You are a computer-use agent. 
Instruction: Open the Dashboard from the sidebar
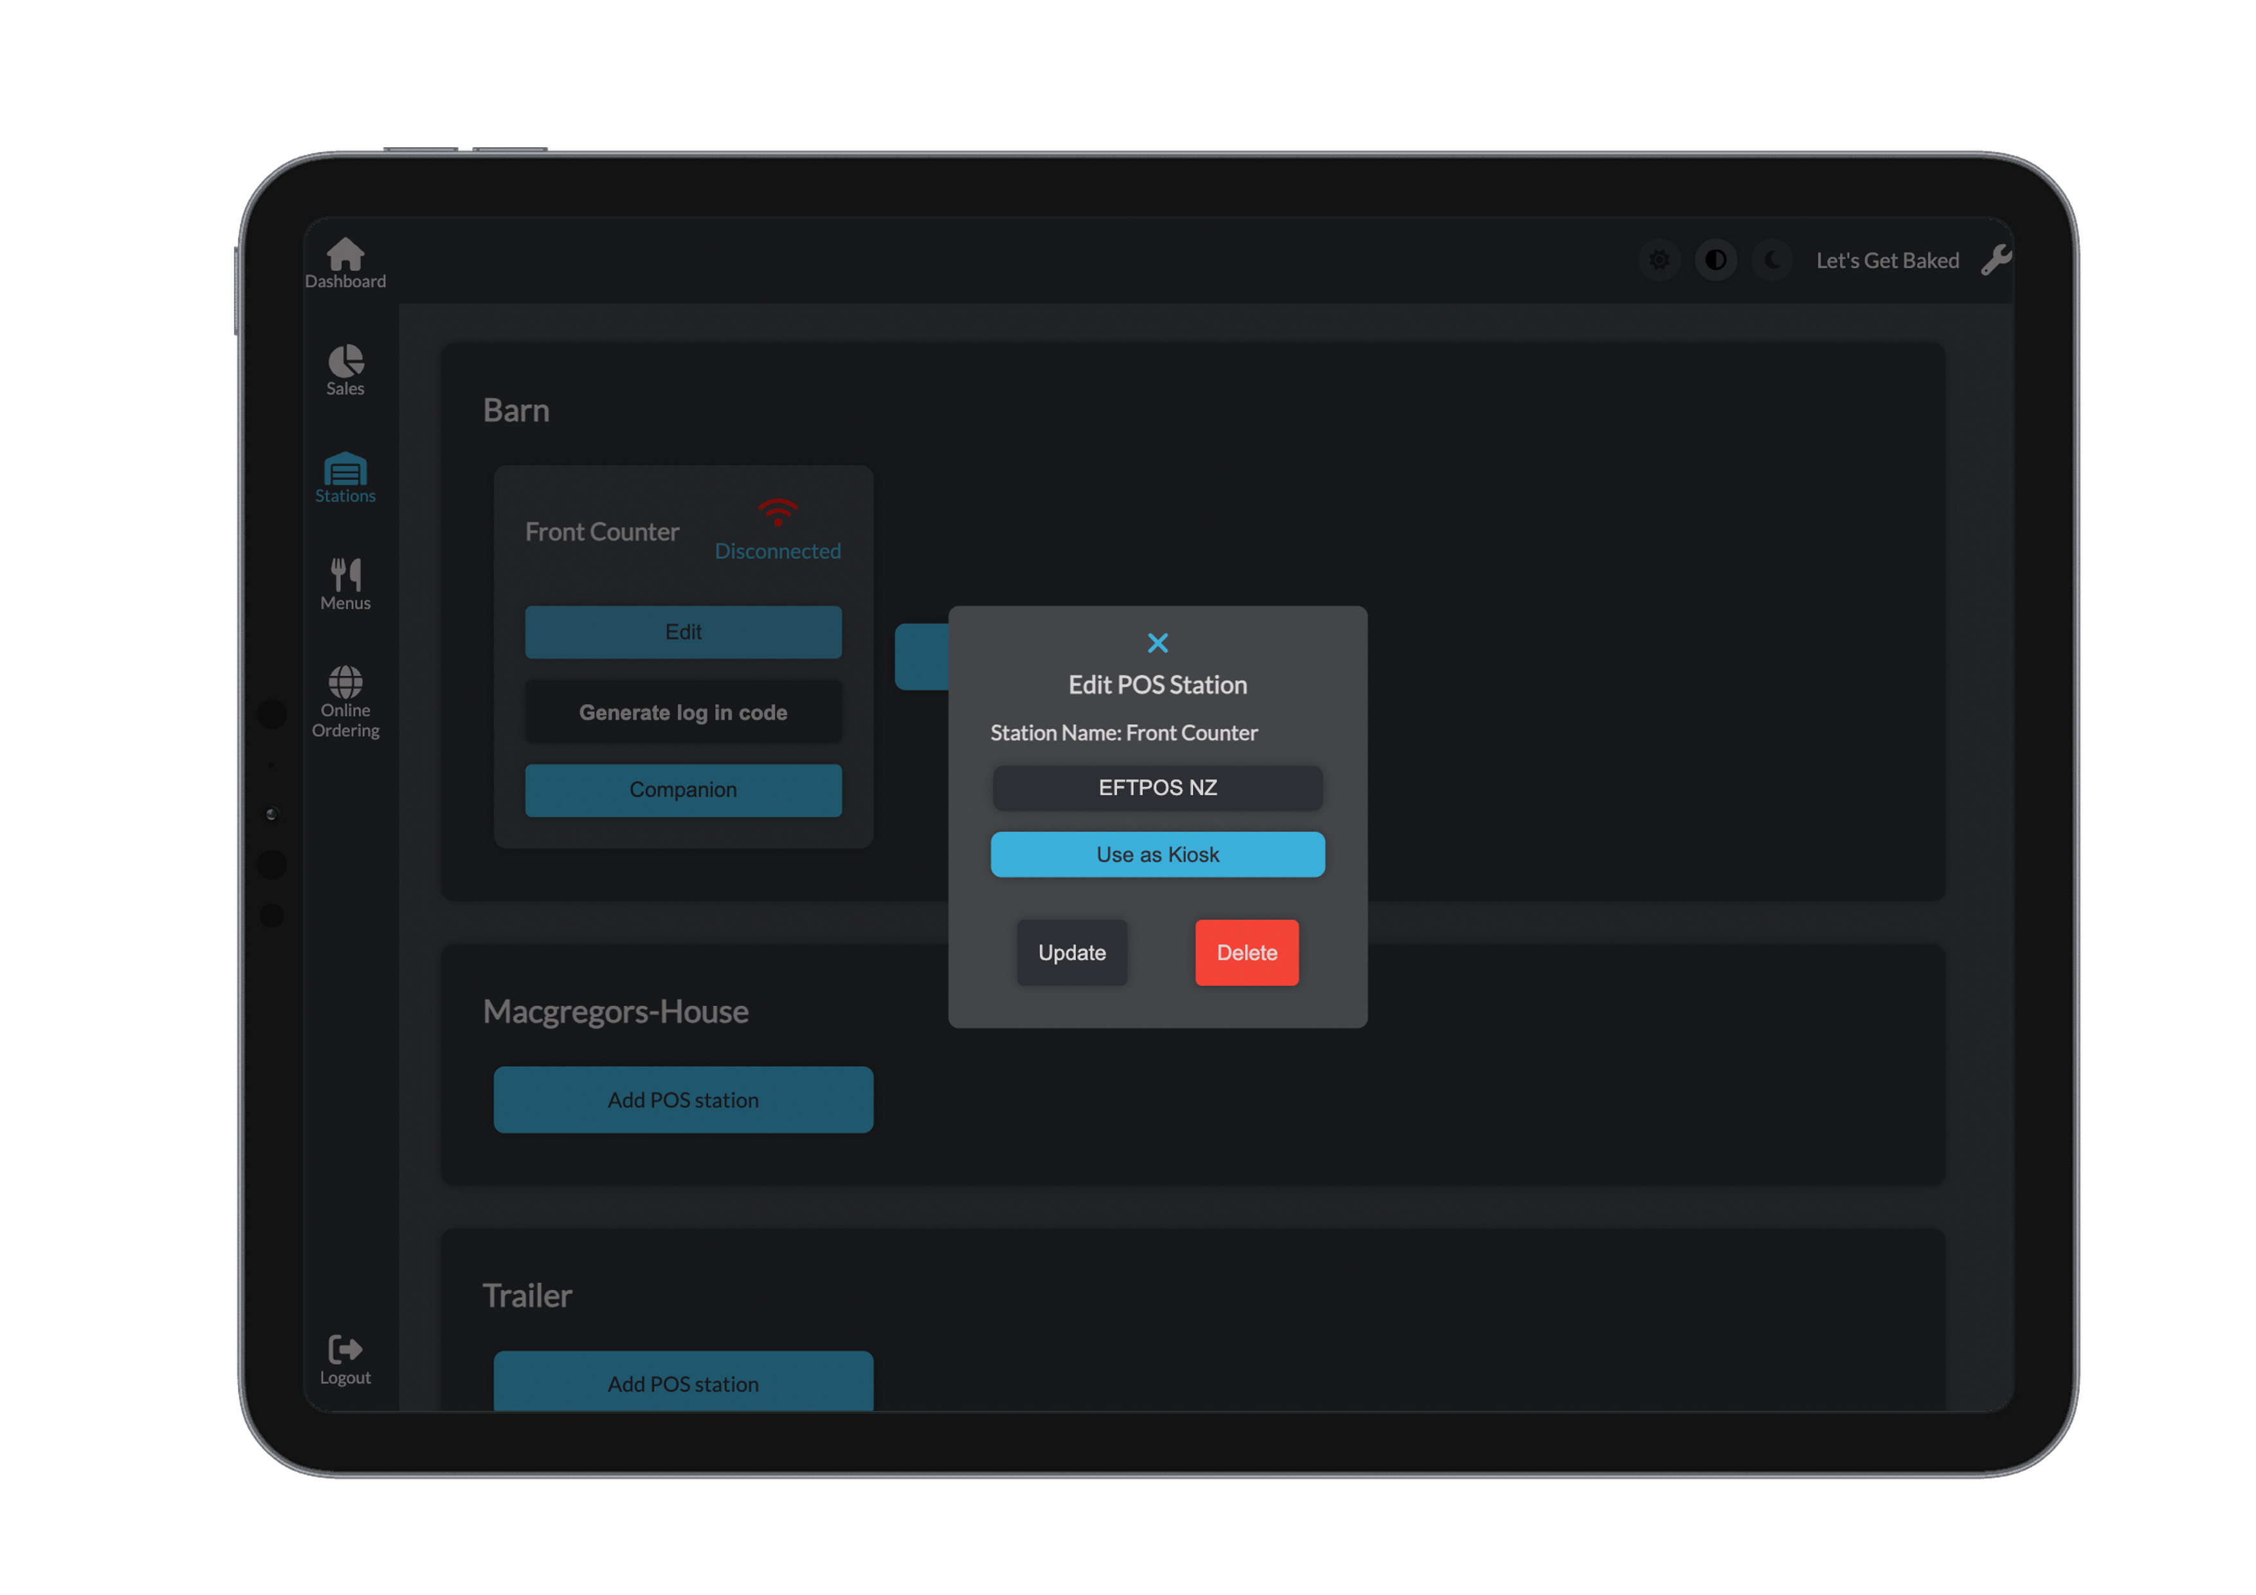[x=345, y=259]
